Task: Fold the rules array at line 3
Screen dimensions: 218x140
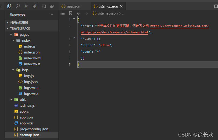Action: pyautogui.click(x=74, y=38)
